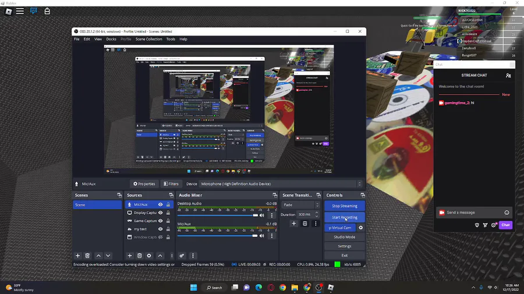Open advanced audio properties gears icon
Screen dimensions: 524x294
(182, 256)
